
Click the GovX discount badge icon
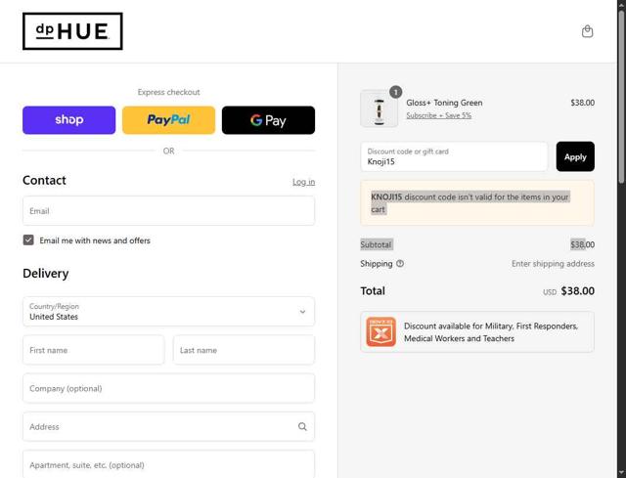point(380,331)
